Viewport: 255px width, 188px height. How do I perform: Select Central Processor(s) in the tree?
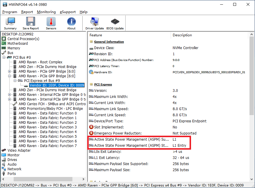tap(23, 39)
